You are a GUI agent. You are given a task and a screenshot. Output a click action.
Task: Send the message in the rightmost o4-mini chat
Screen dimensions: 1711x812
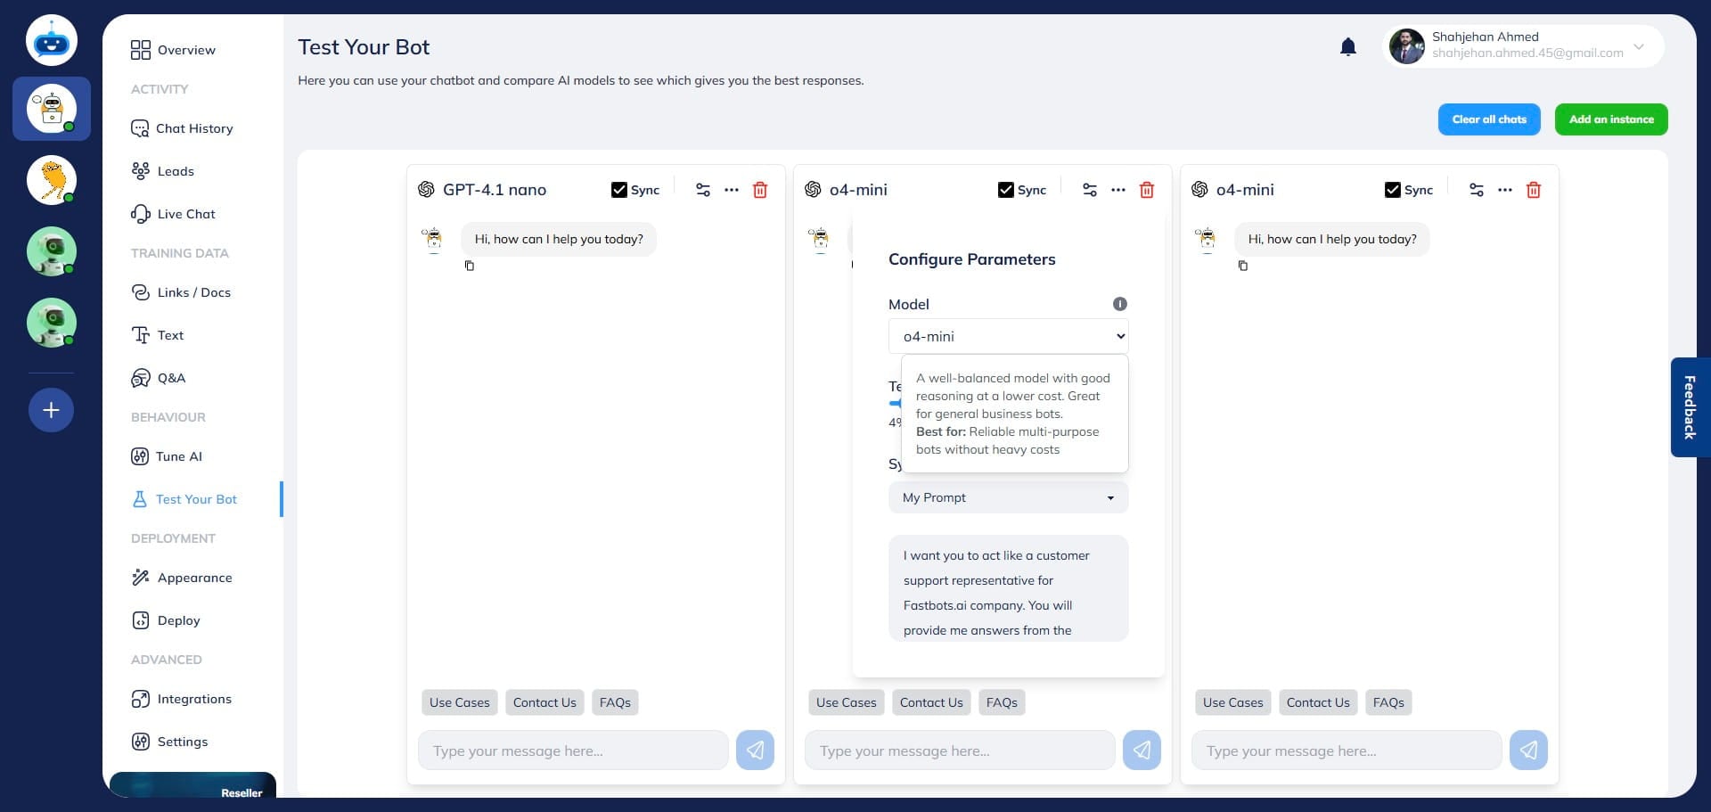1528,750
